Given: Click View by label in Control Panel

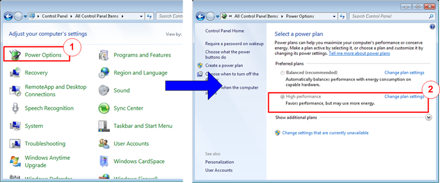Looking at the screenshot, I should click(174, 34).
